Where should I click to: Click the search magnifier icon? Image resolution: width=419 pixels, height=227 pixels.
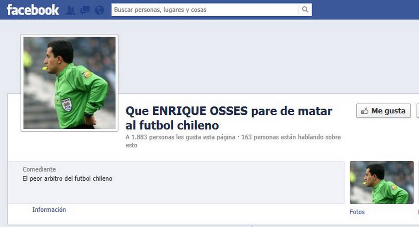[x=305, y=10]
